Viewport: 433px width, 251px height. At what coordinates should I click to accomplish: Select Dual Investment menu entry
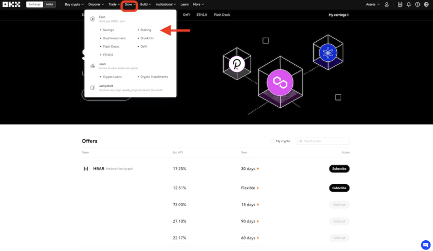click(114, 38)
